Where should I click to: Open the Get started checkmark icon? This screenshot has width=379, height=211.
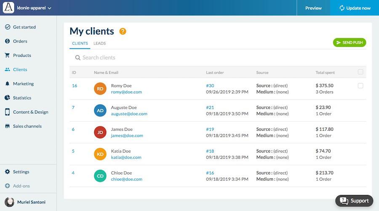point(7,27)
